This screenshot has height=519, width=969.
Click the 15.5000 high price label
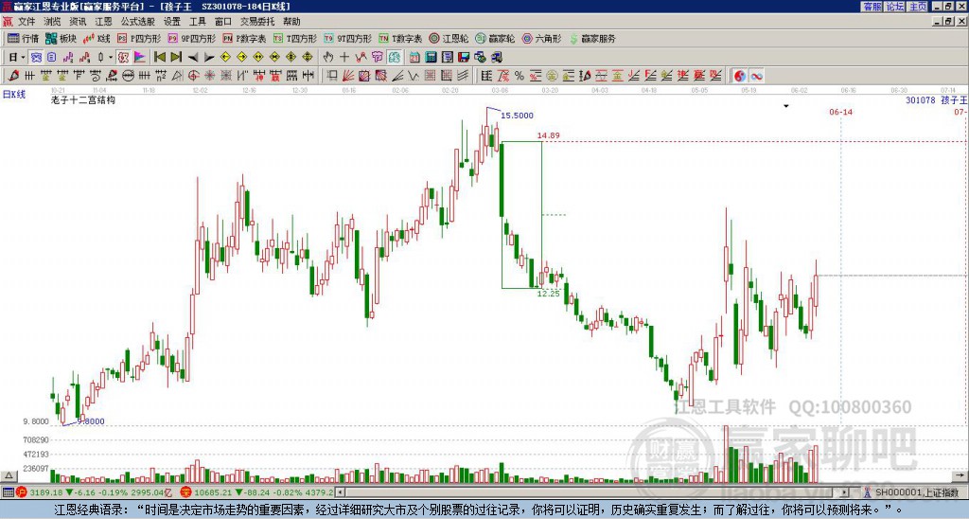click(x=517, y=116)
